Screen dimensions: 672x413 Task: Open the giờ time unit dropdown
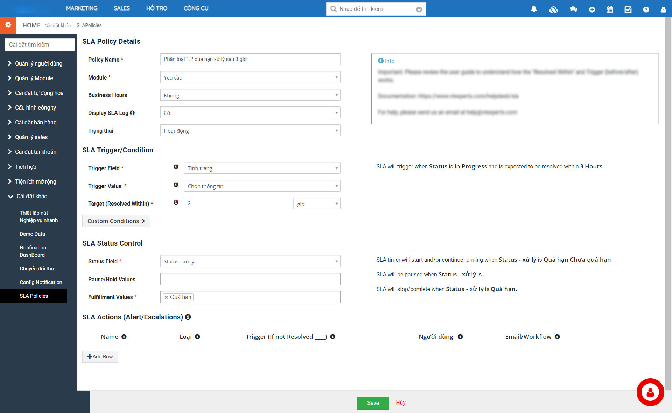pos(317,204)
